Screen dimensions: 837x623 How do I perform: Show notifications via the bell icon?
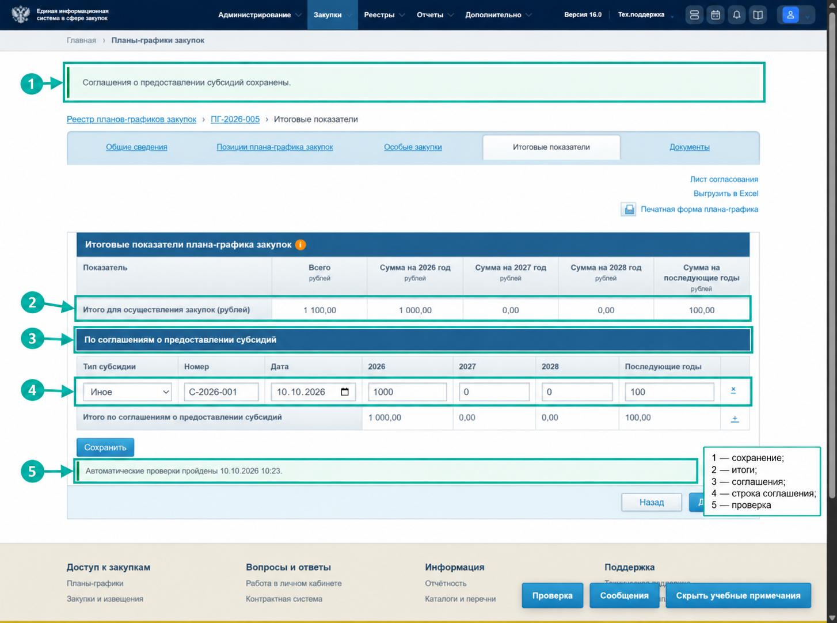(737, 15)
